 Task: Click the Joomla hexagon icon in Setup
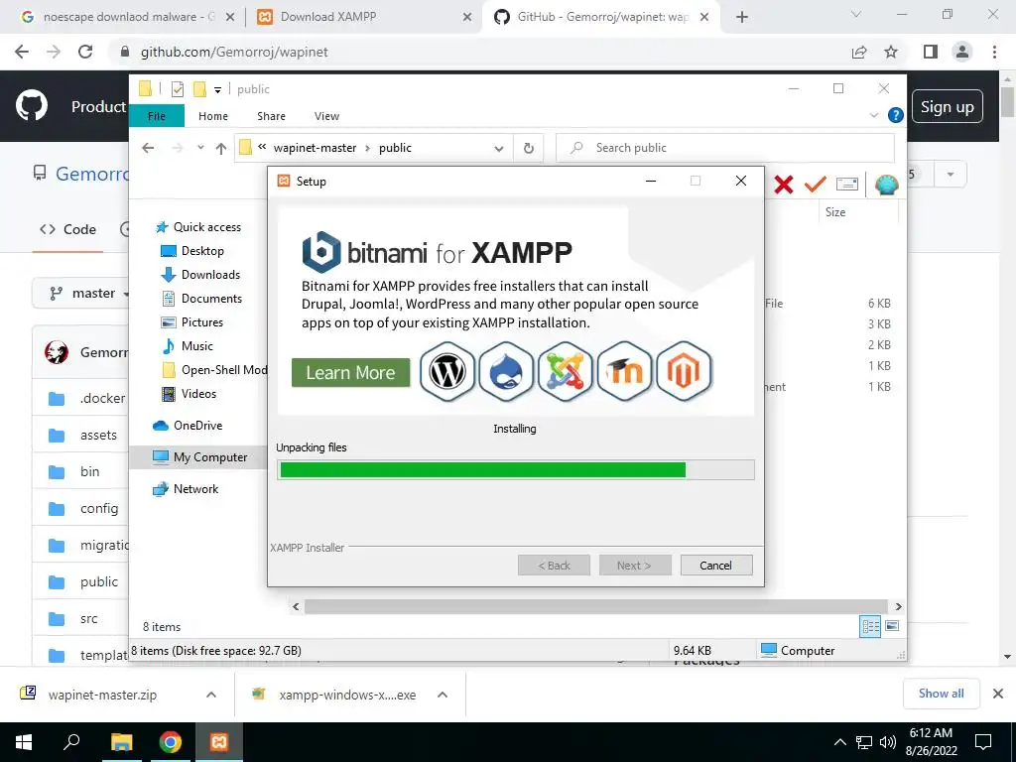565,372
